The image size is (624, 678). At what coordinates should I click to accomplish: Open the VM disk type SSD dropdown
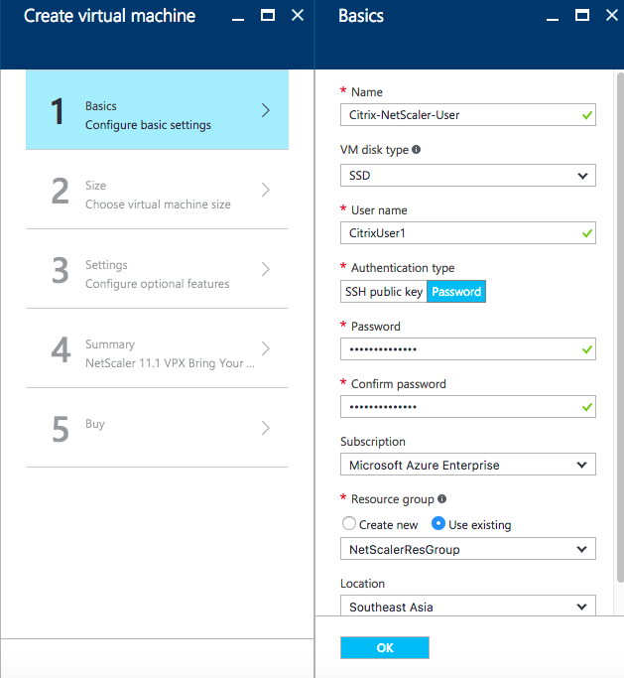point(468,175)
